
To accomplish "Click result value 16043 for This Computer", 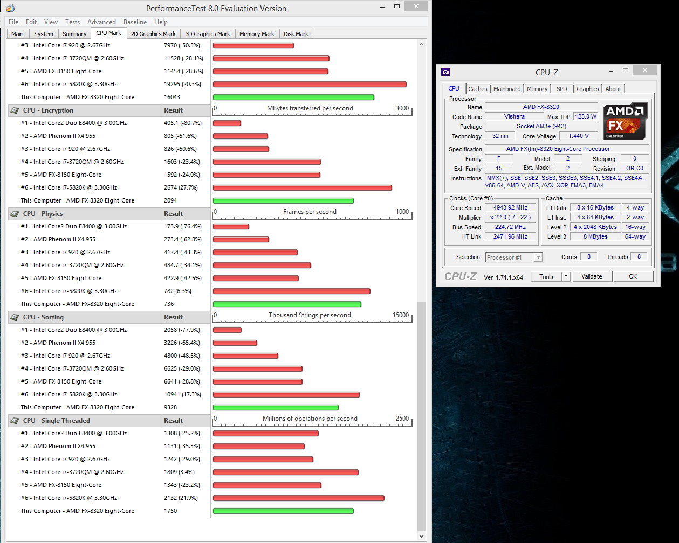I will click(x=172, y=97).
